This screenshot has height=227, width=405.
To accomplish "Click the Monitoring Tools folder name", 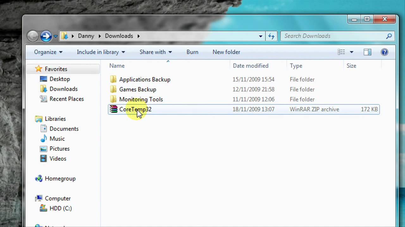I will click(141, 99).
